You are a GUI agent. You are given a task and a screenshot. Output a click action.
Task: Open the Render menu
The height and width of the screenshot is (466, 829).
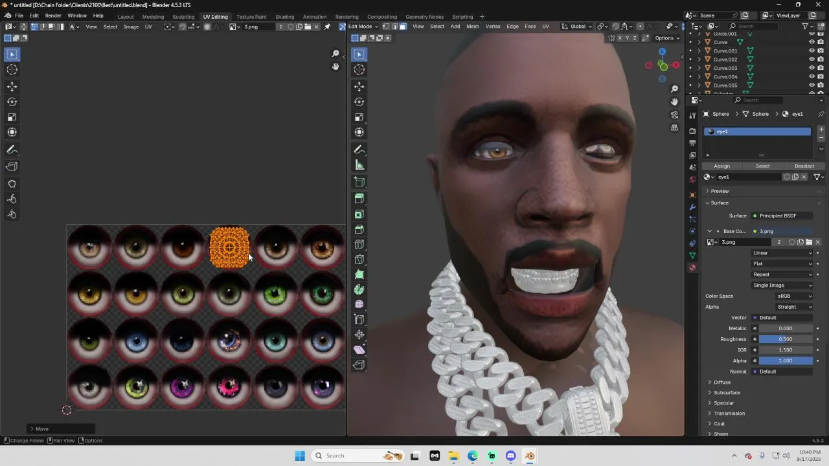[x=53, y=16]
